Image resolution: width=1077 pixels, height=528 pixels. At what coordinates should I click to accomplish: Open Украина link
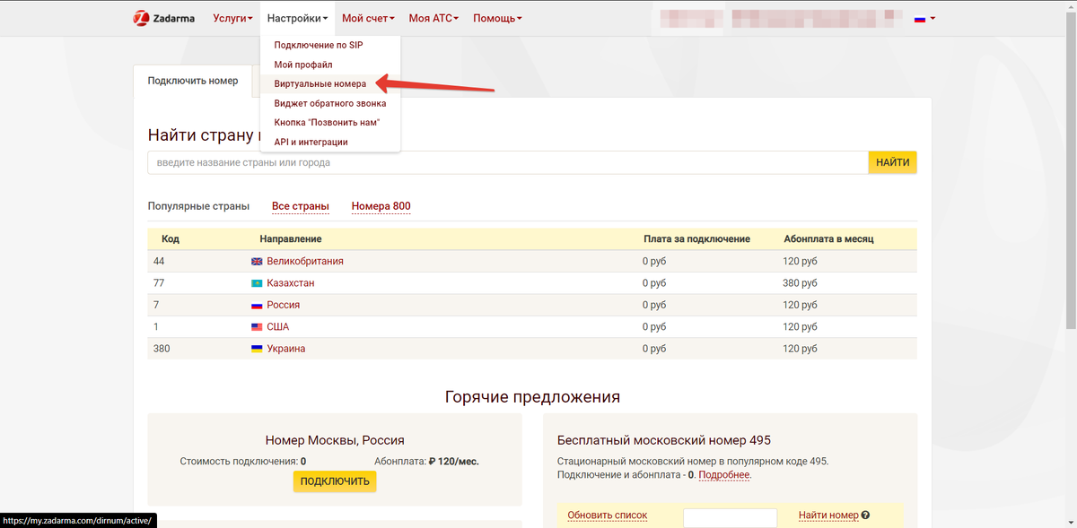click(286, 349)
